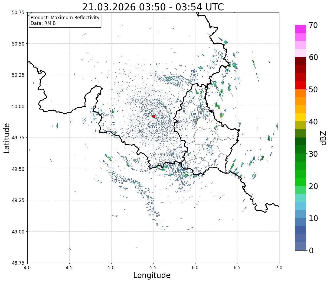Click the light blue swatch between 10 and 20
The width and height of the screenshot is (330, 282).
click(x=300, y=206)
